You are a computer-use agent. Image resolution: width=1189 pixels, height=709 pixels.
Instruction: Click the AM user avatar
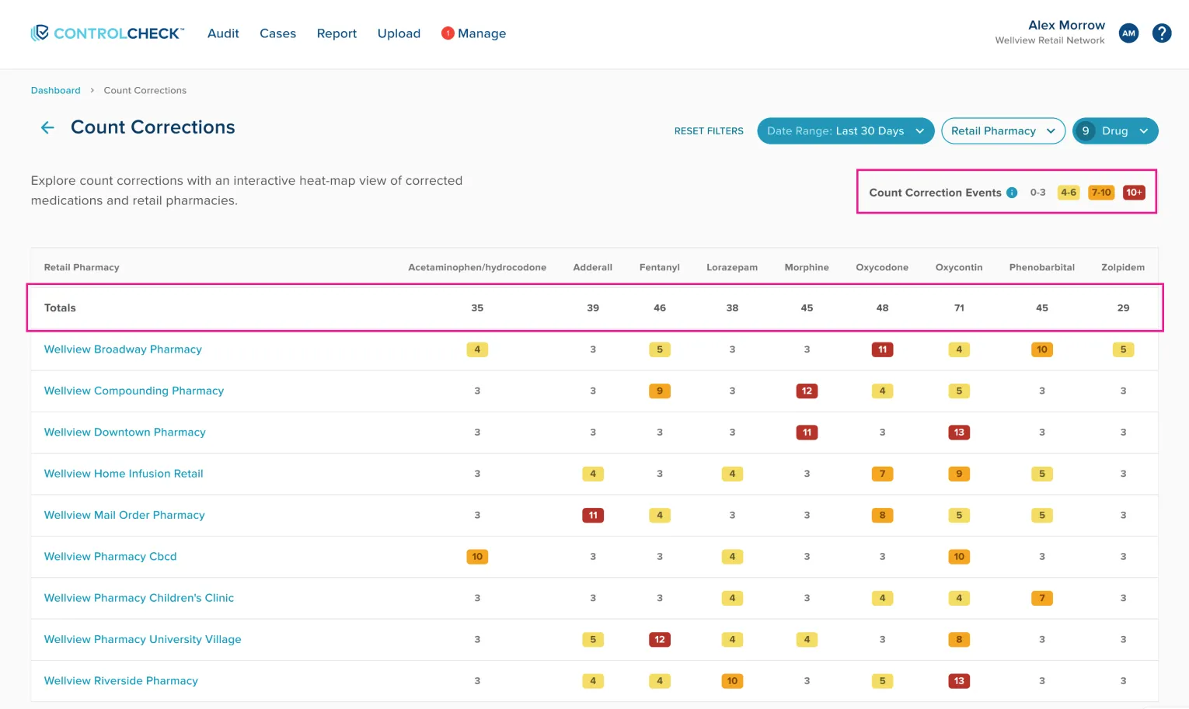coord(1128,33)
